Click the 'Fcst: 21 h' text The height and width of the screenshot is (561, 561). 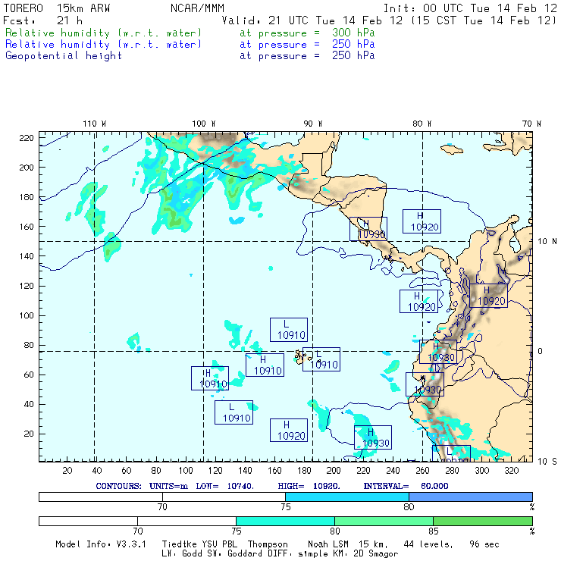coord(42,20)
